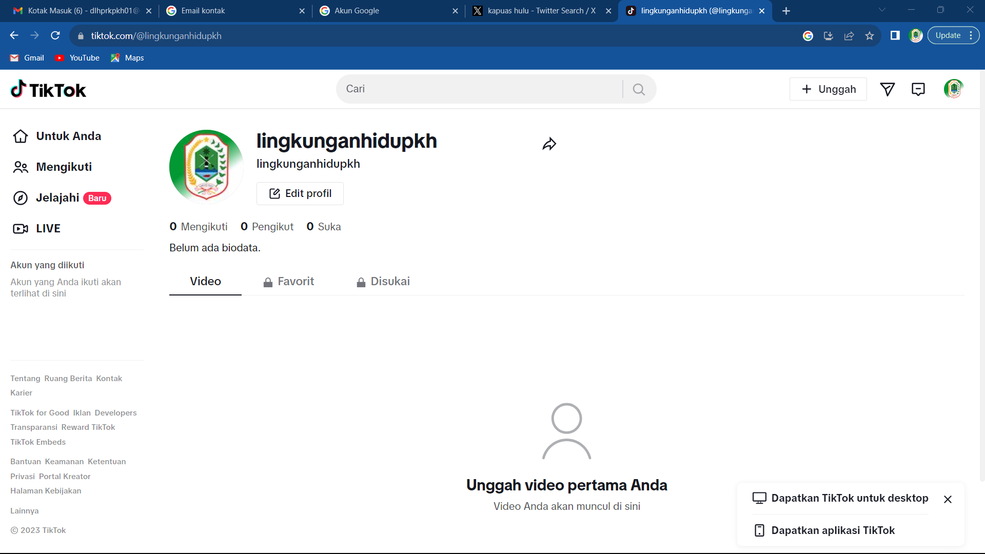Click the address bar URL

click(156, 36)
